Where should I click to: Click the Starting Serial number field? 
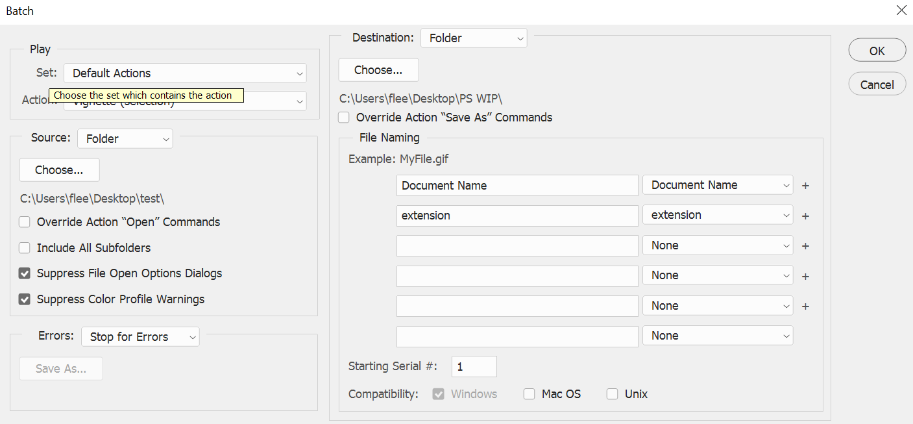474,367
